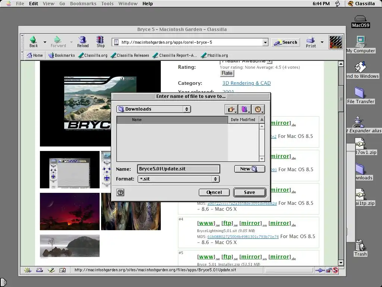
Task: Open the Tools menu
Action: coord(107,4)
